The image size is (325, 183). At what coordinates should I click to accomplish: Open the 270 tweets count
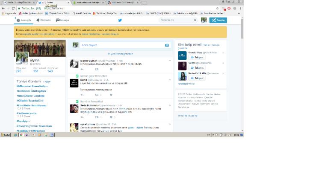19,71
